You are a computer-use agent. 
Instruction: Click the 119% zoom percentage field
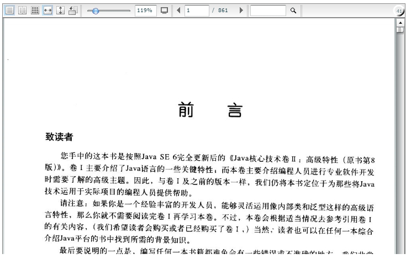pyautogui.click(x=146, y=10)
